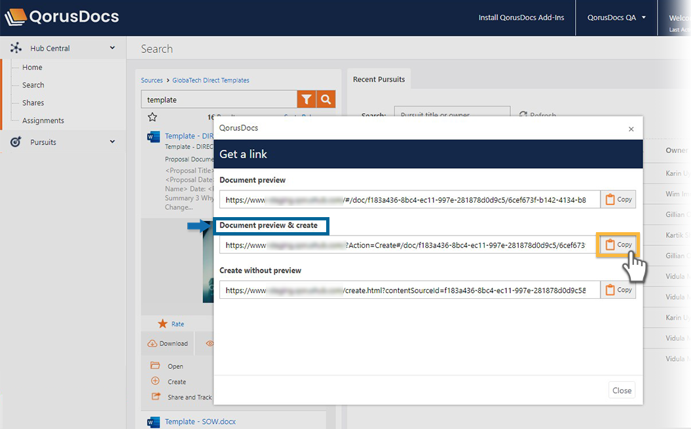The height and width of the screenshot is (429, 691).
Task: Open the QorusDocs QA dropdown
Action: pyautogui.click(x=616, y=18)
